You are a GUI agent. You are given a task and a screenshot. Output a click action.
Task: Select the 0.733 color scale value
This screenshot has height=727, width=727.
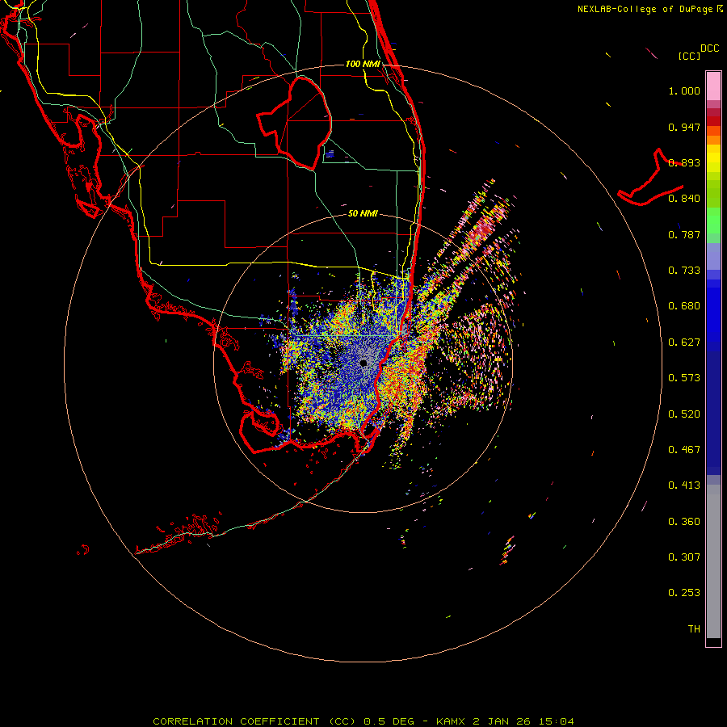684,271
